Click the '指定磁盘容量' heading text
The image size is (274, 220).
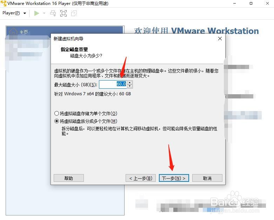click(x=74, y=49)
